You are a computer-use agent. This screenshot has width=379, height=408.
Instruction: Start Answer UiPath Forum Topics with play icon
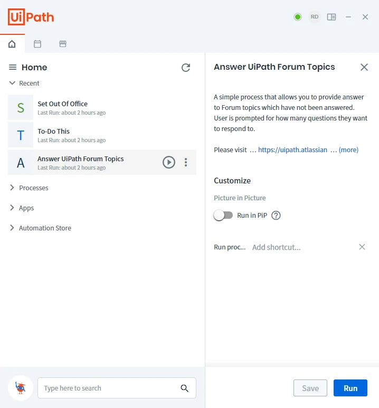point(169,162)
